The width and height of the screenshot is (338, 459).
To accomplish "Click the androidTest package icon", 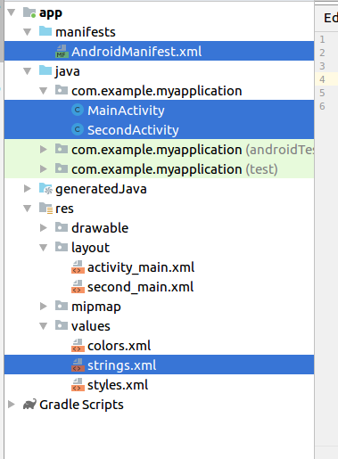I will tap(62, 149).
